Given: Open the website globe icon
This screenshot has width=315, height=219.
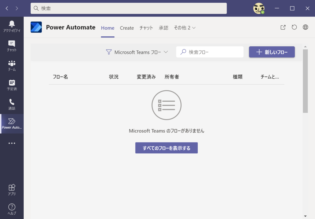Looking at the screenshot, I should pyautogui.click(x=306, y=27).
